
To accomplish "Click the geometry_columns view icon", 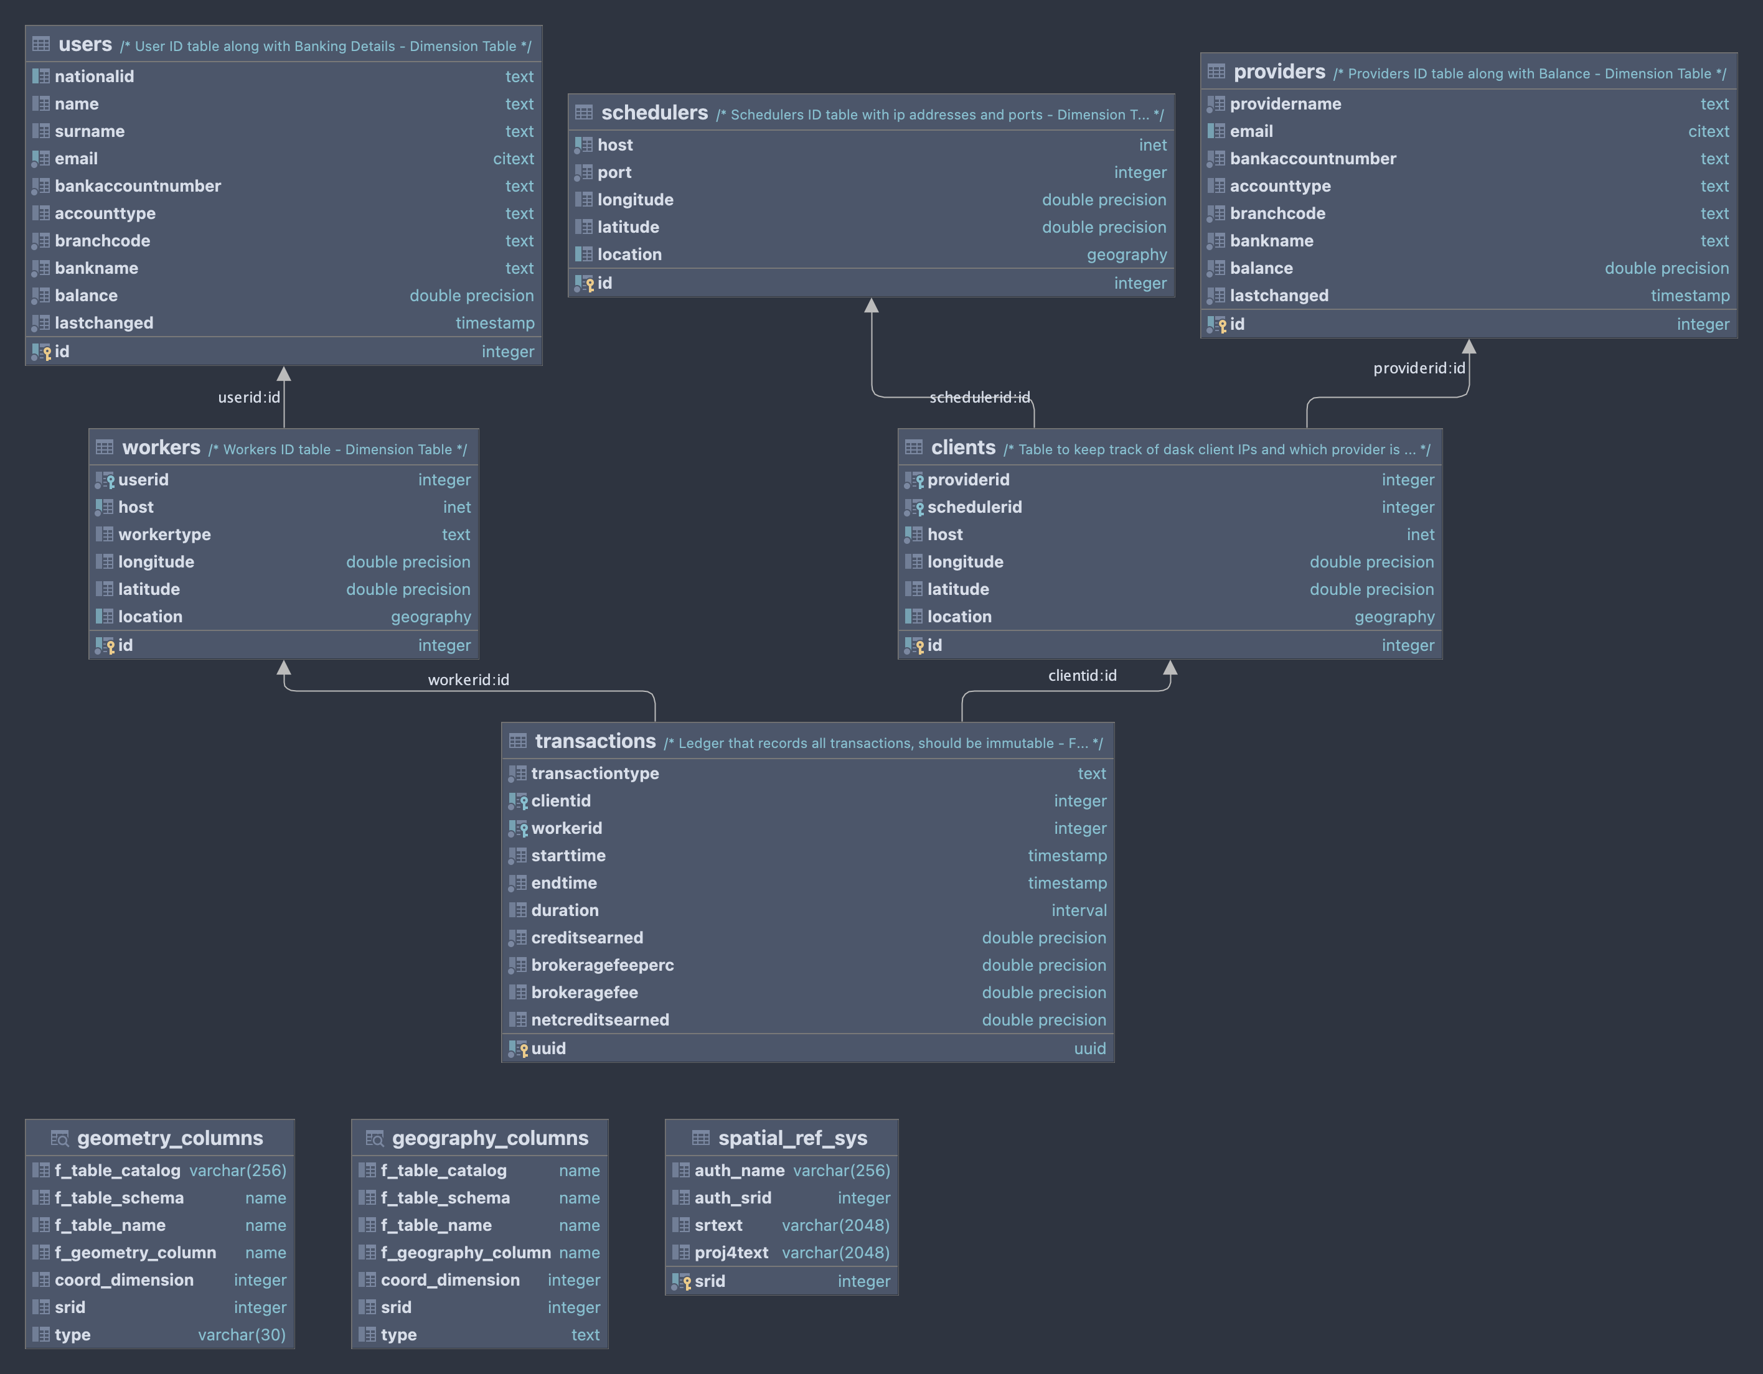I will point(60,1138).
